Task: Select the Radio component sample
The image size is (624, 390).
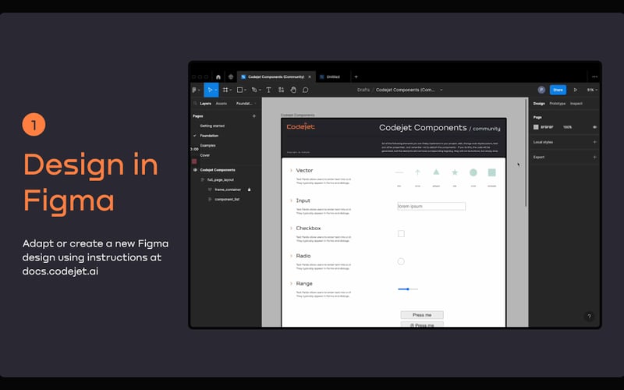Action: (x=401, y=261)
